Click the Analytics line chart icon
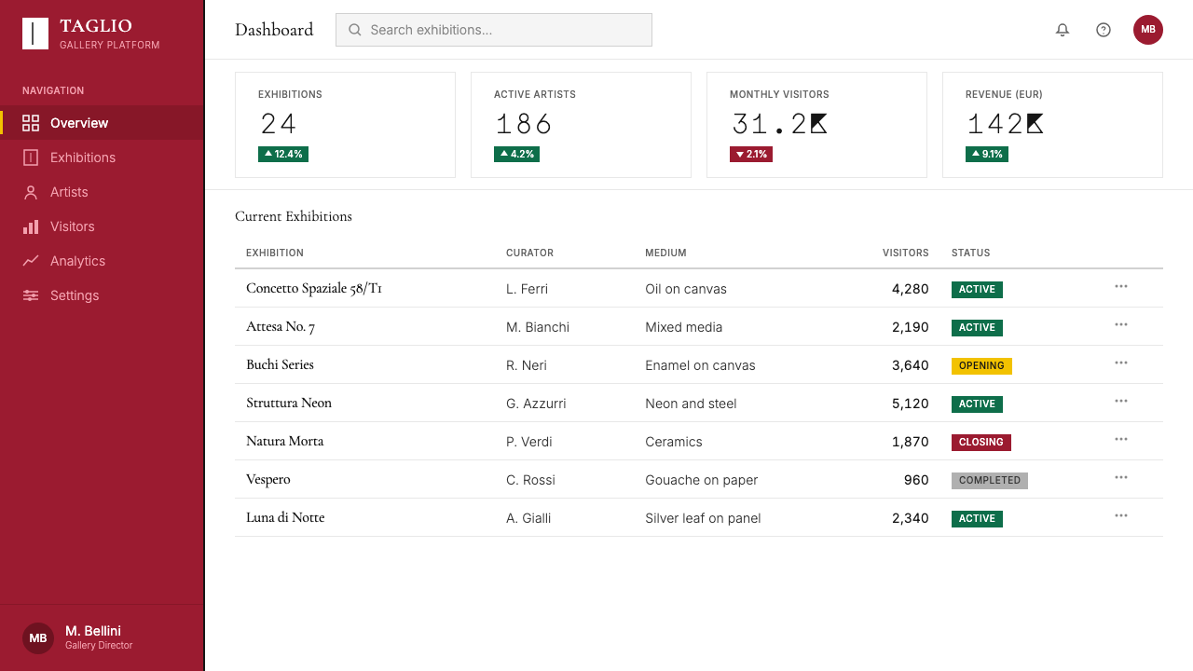1193x671 pixels. click(x=31, y=261)
